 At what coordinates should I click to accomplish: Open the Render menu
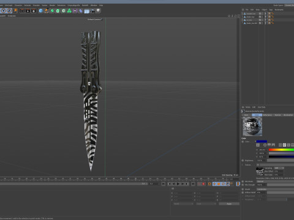(52, 5)
